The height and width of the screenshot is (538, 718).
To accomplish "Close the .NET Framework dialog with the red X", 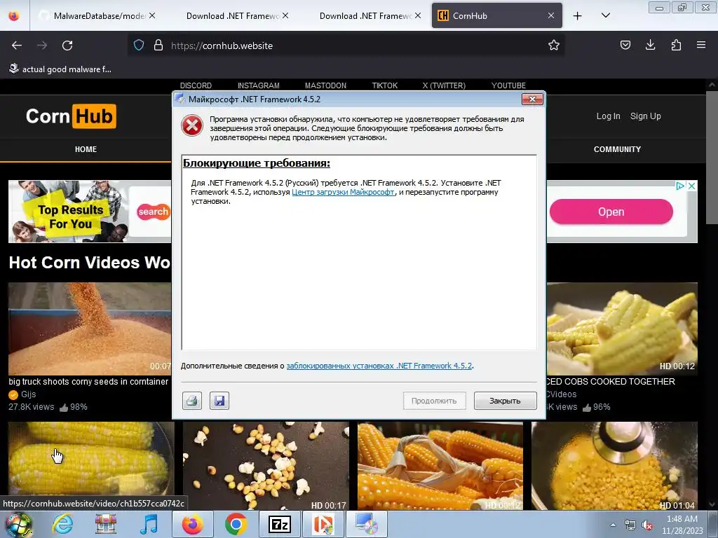I will tap(532, 99).
